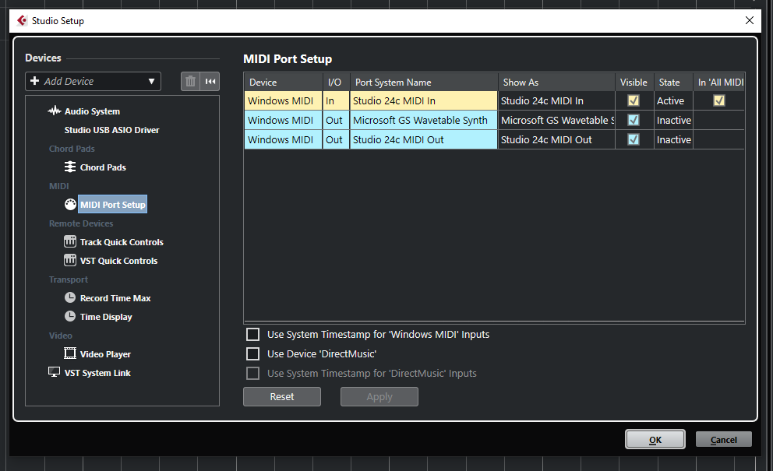Click the 'Active' state cell
Viewport: 773px width, 471px height.
tap(673, 100)
